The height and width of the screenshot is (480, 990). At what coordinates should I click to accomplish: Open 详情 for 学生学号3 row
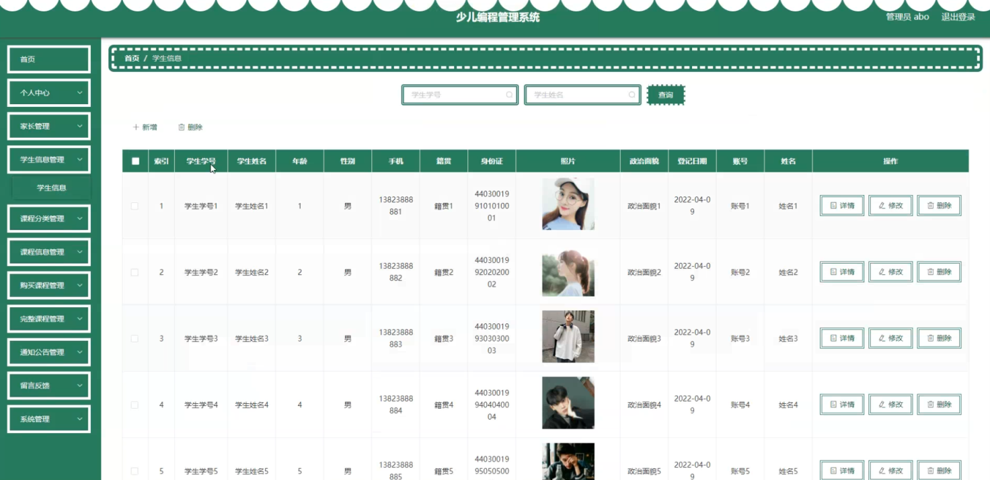click(x=842, y=338)
